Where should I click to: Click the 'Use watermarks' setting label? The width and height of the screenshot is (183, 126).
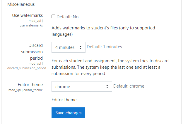(28, 15)
